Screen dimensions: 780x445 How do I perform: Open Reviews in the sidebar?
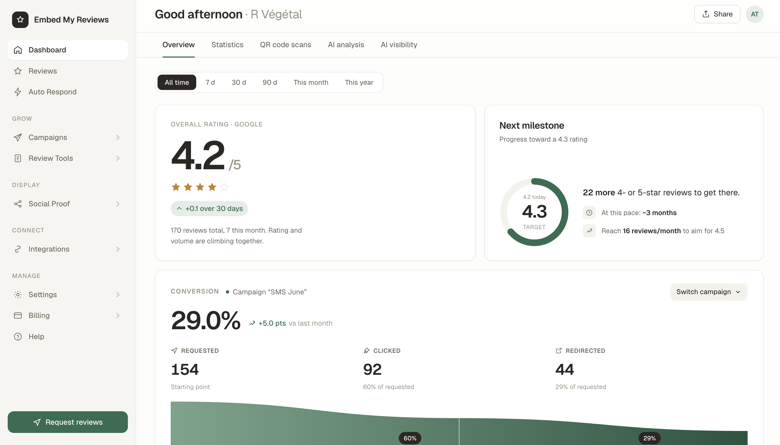[68, 71]
